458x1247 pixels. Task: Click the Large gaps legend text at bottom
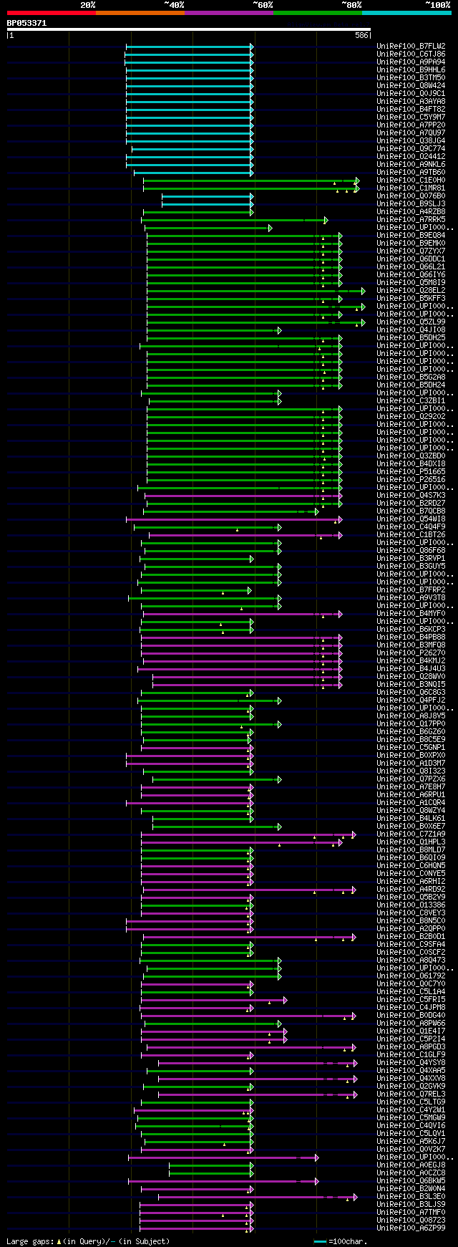pyautogui.click(x=88, y=1241)
